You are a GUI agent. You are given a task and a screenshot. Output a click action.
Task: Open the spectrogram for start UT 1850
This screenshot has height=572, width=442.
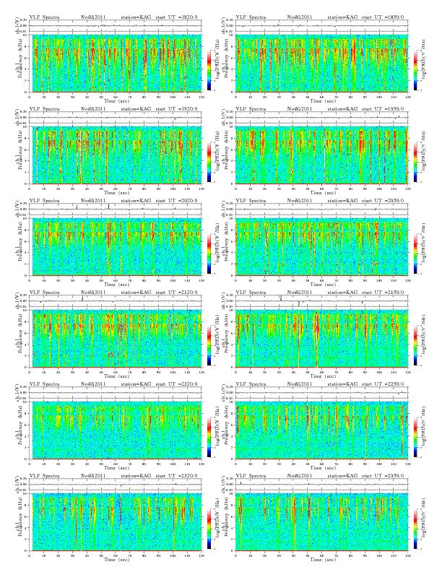(x=321, y=63)
